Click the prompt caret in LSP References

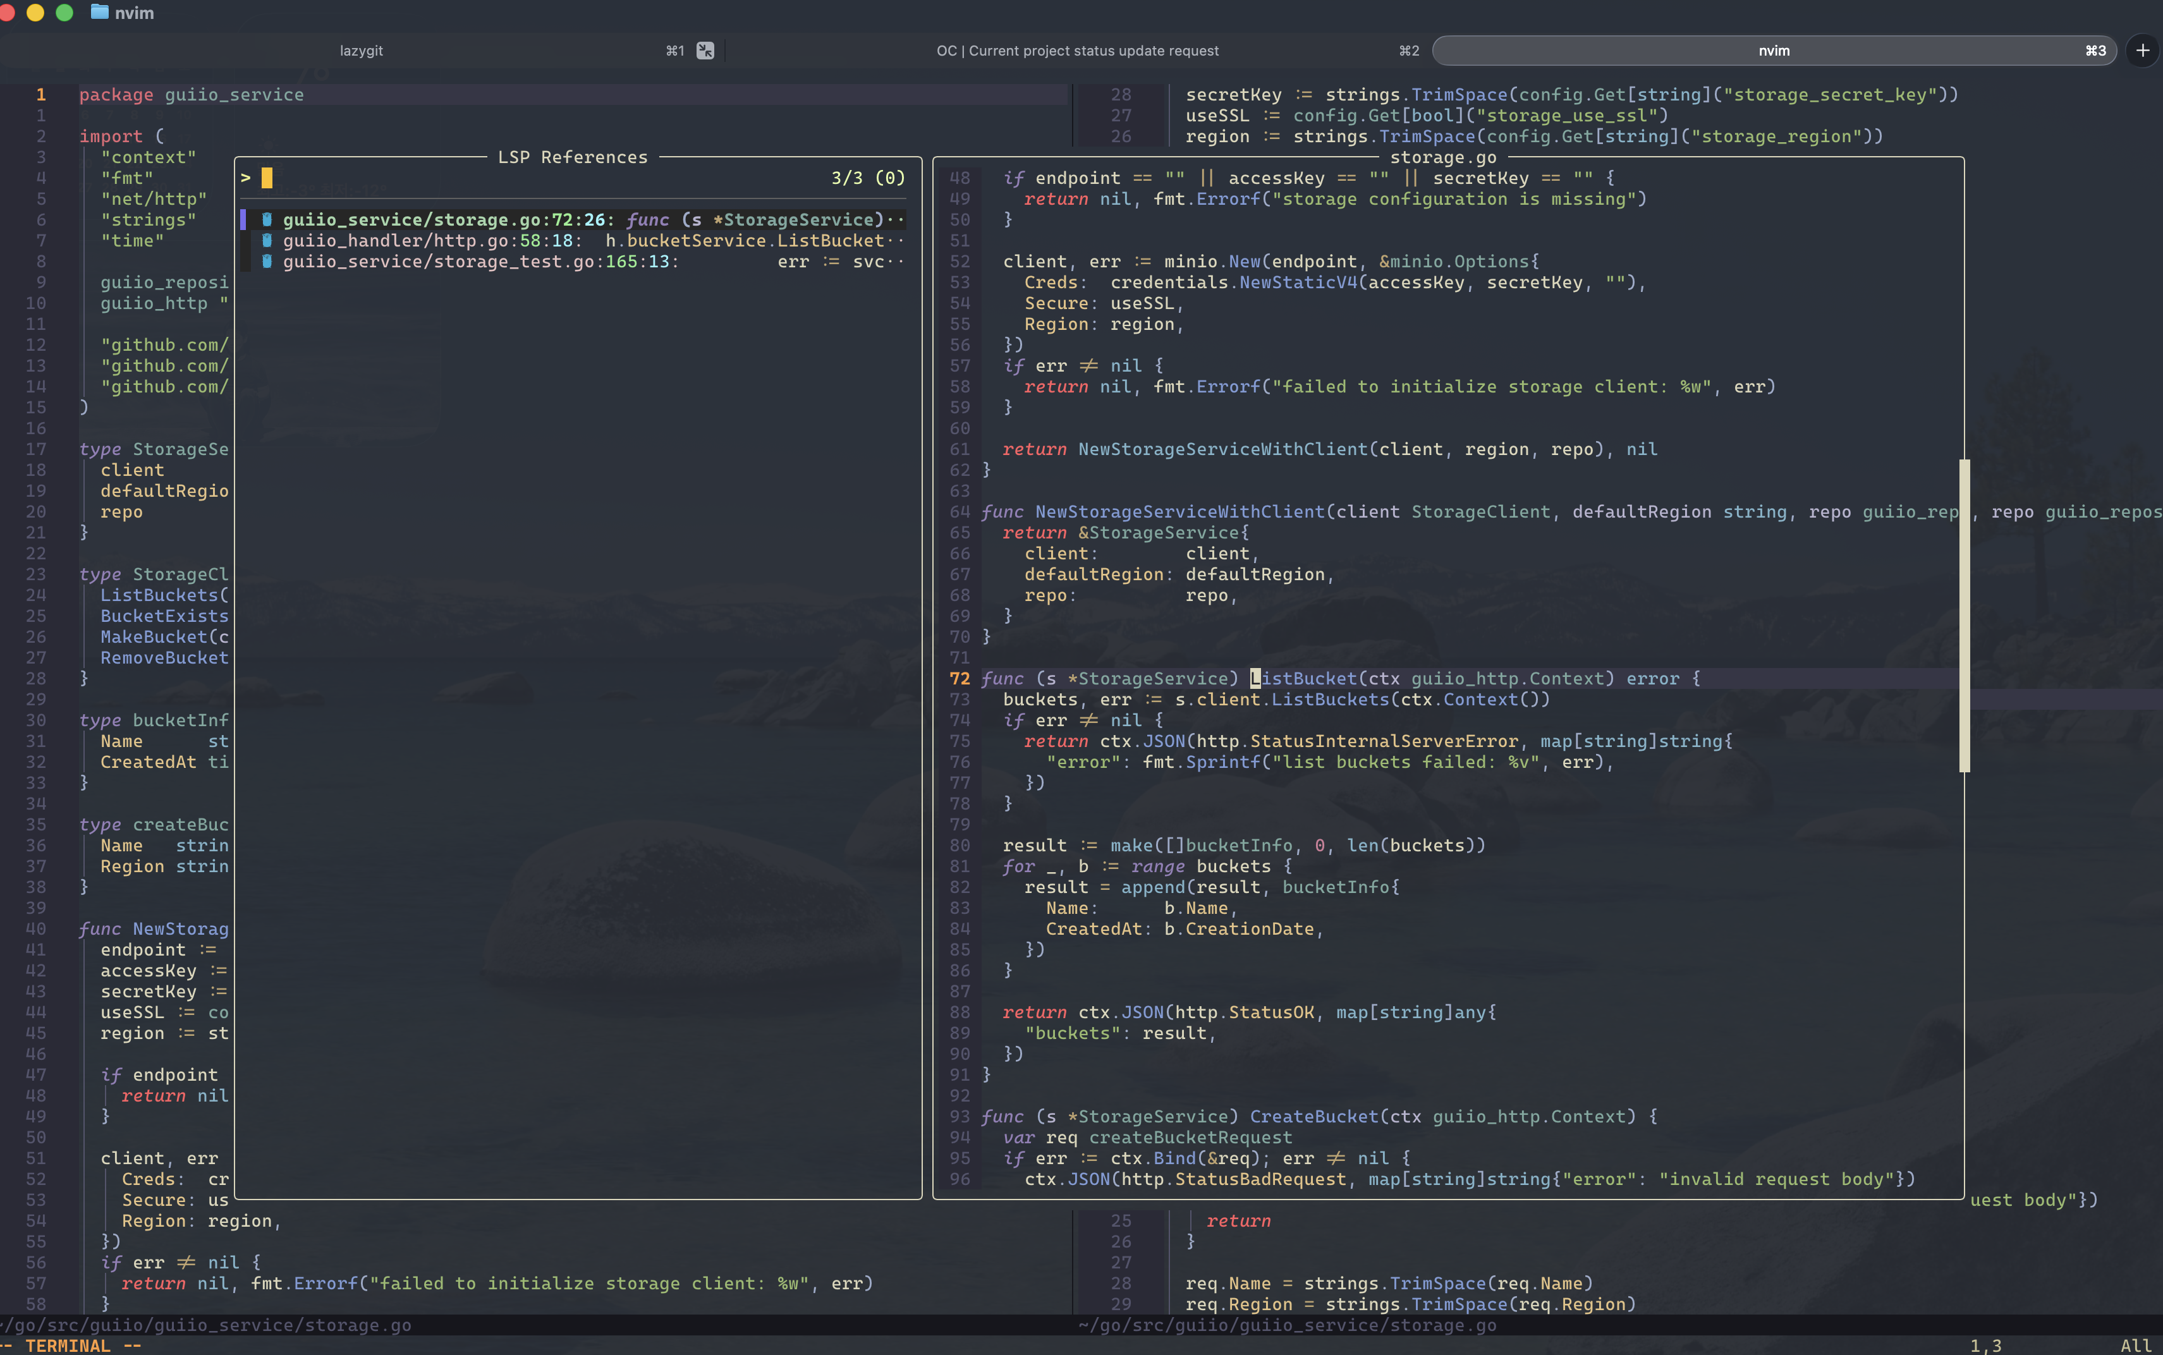[245, 178]
